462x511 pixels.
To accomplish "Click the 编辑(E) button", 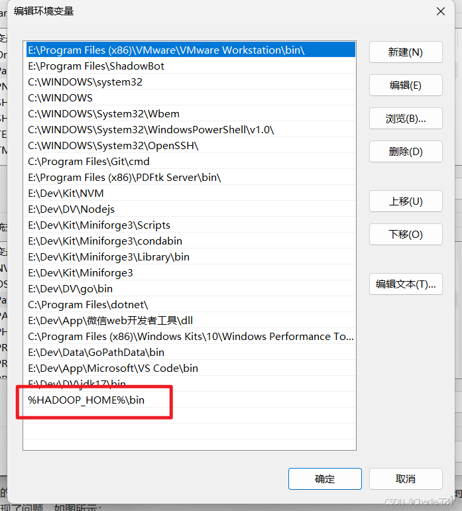I will tap(406, 85).
